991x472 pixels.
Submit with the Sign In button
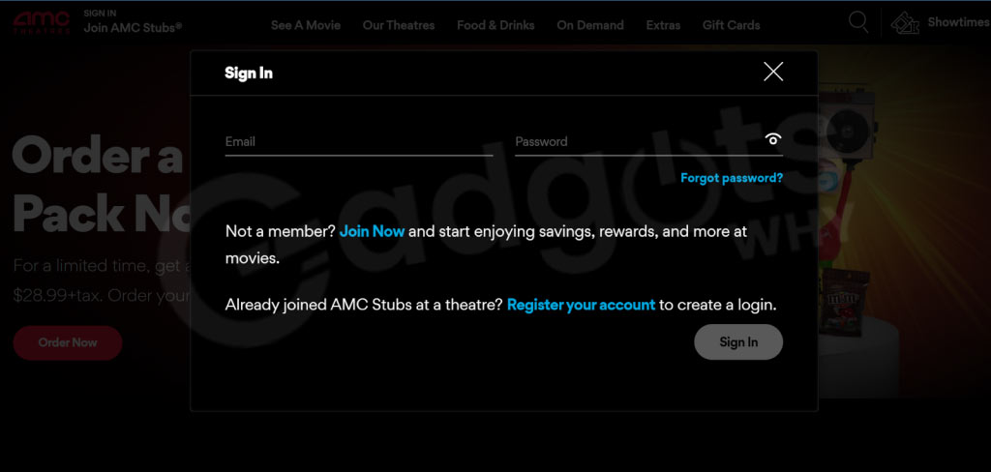point(738,341)
